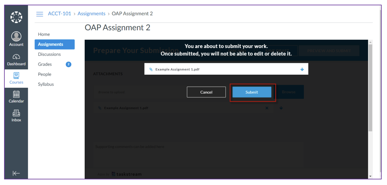
Task: Click Example Assignment 1.pdf under Attachments
Action: pos(126,108)
